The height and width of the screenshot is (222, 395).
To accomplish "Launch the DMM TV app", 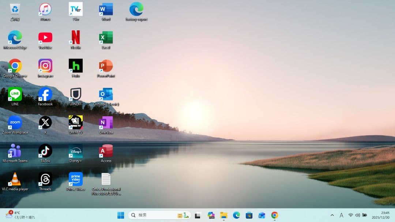I will coord(75,122).
